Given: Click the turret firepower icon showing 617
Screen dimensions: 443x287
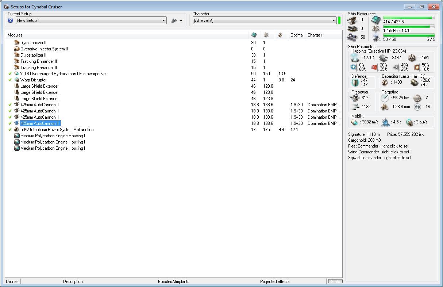Looking at the screenshot, I should (355, 98).
